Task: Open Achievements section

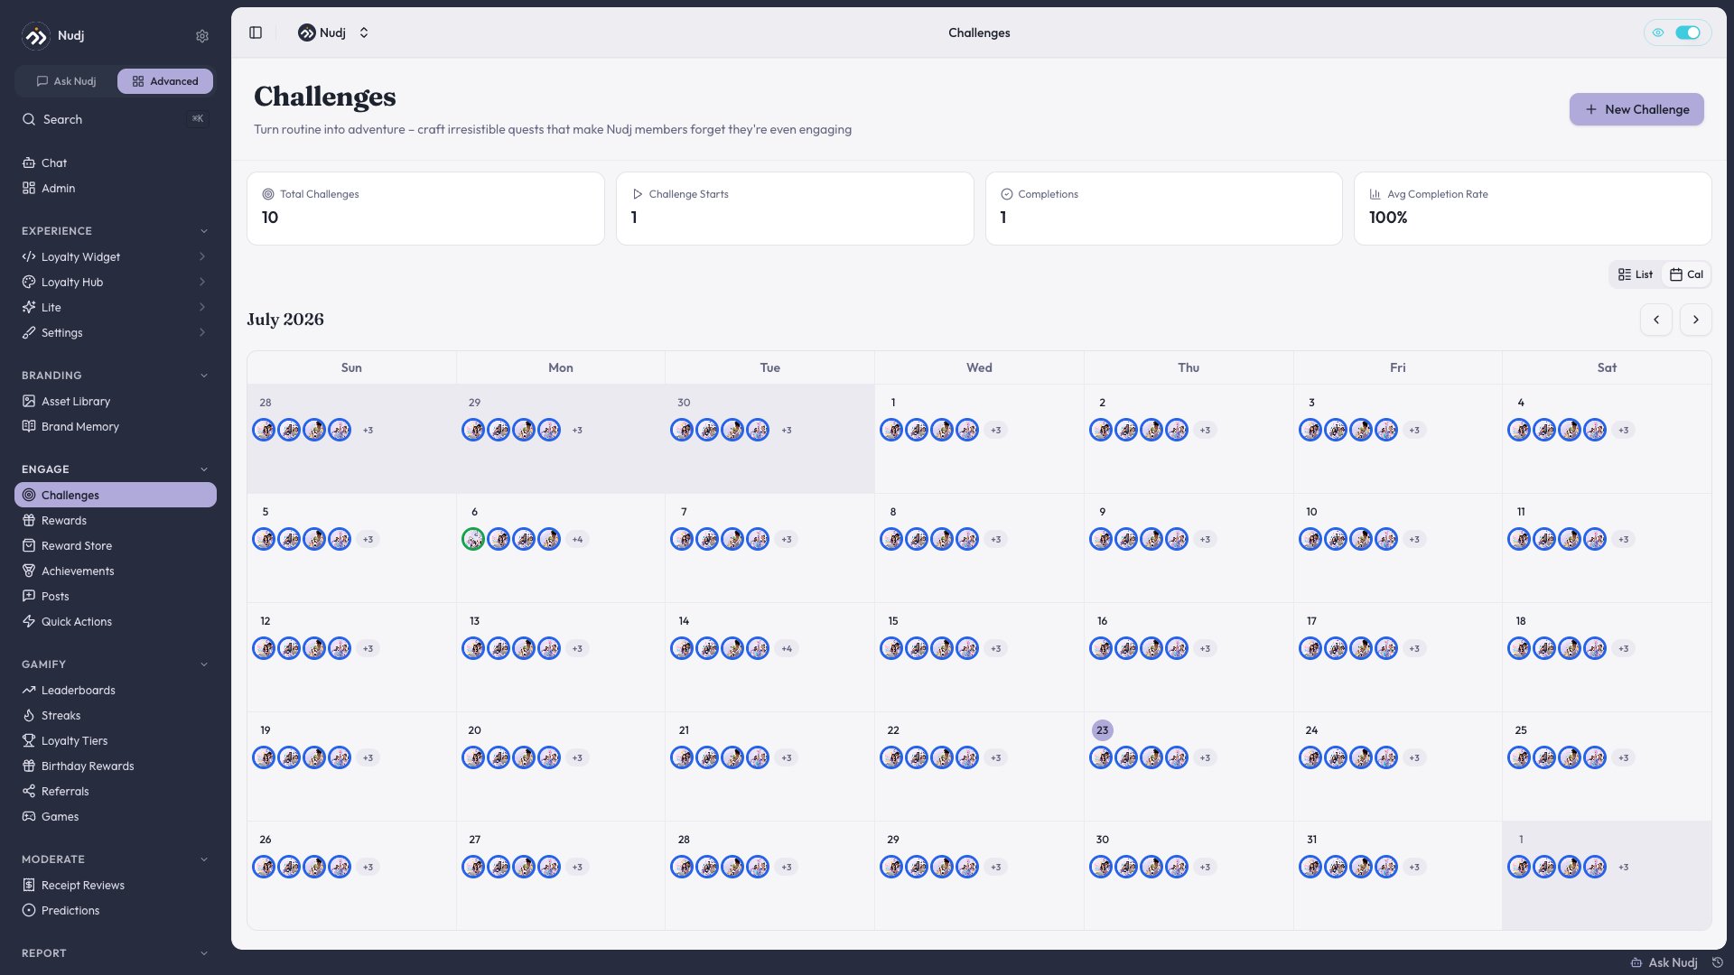Action: tap(116, 571)
